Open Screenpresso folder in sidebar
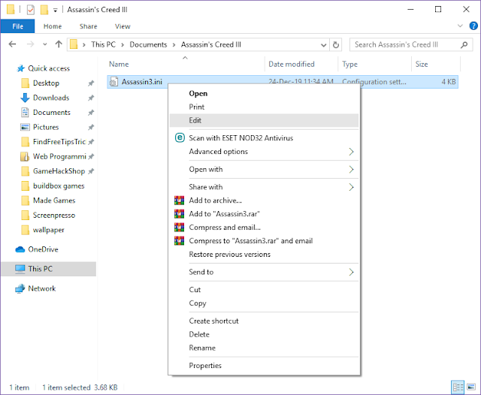 pos(54,215)
